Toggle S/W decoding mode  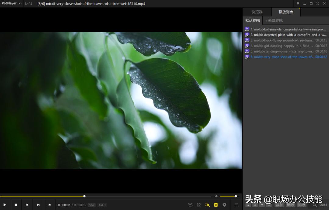tap(91, 205)
